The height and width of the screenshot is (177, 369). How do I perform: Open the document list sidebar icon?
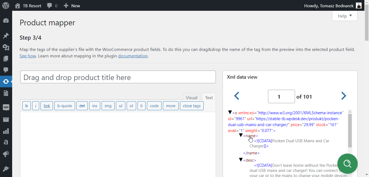6,93
